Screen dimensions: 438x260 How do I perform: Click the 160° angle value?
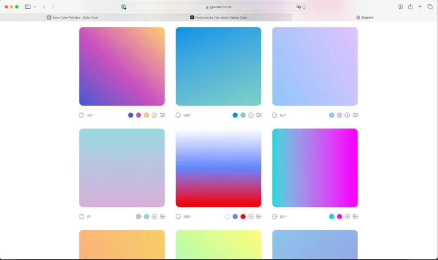(187, 115)
